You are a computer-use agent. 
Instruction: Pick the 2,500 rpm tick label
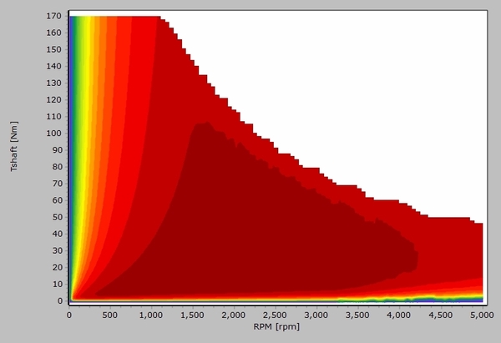pos(275,315)
